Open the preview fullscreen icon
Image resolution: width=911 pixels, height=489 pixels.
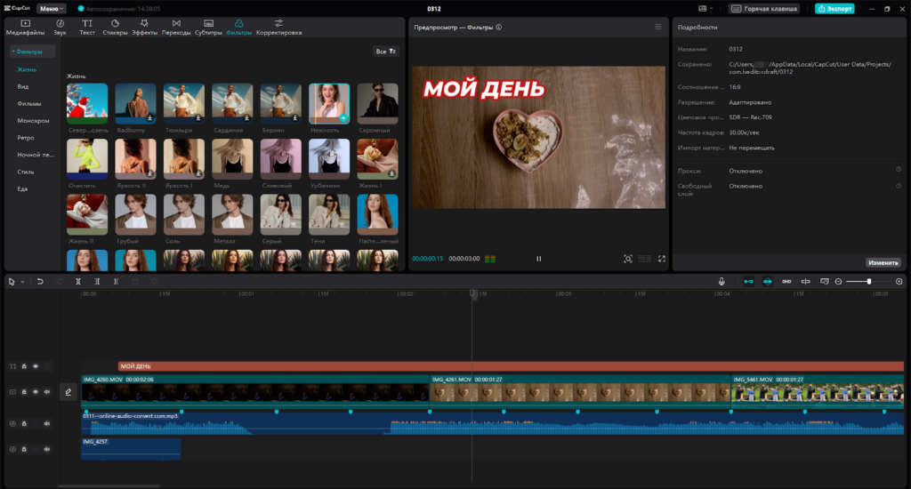point(662,259)
